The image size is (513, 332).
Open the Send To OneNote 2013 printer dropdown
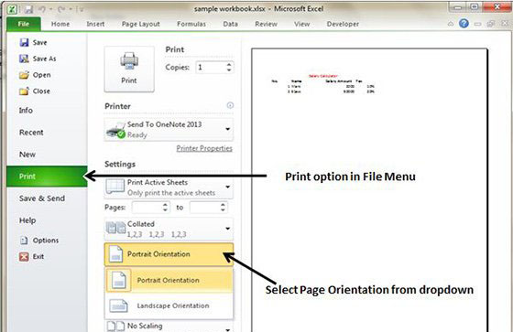coord(169,129)
